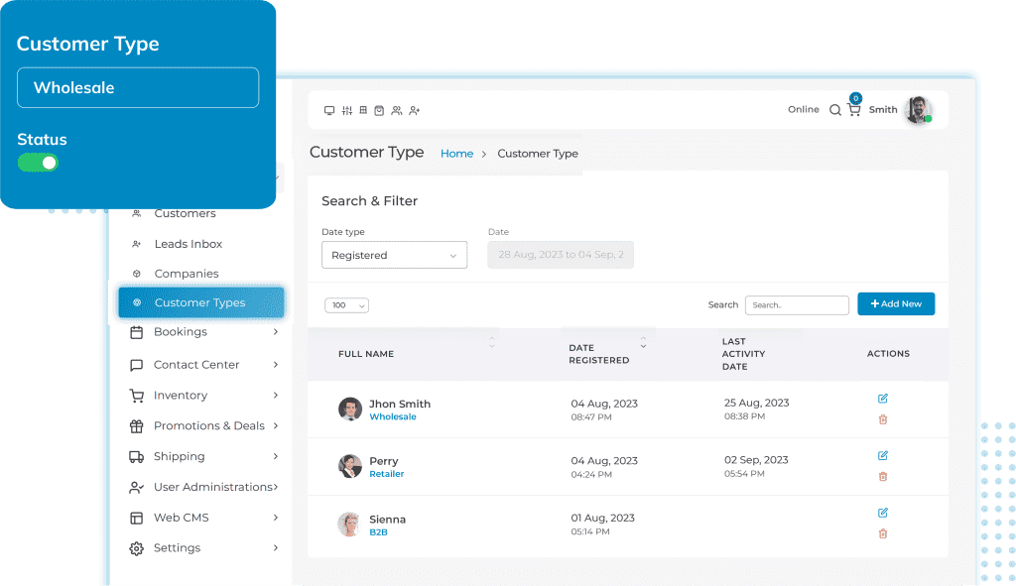The width and height of the screenshot is (1016, 586).
Task: Click the monitor icon in top toolbar
Action: pos(330,111)
